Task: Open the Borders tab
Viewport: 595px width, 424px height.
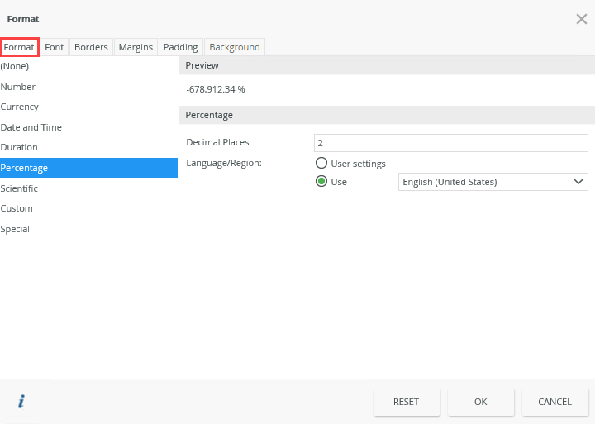Action: (x=91, y=47)
